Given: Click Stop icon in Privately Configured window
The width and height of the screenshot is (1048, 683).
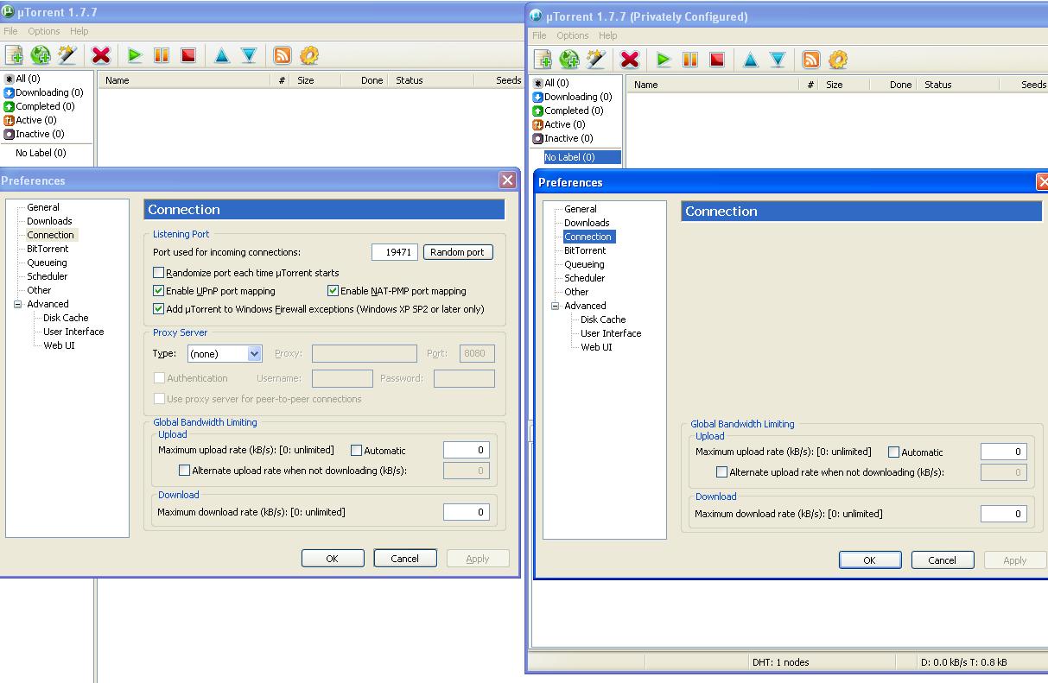Looking at the screenshot, I should click(717, 59).
